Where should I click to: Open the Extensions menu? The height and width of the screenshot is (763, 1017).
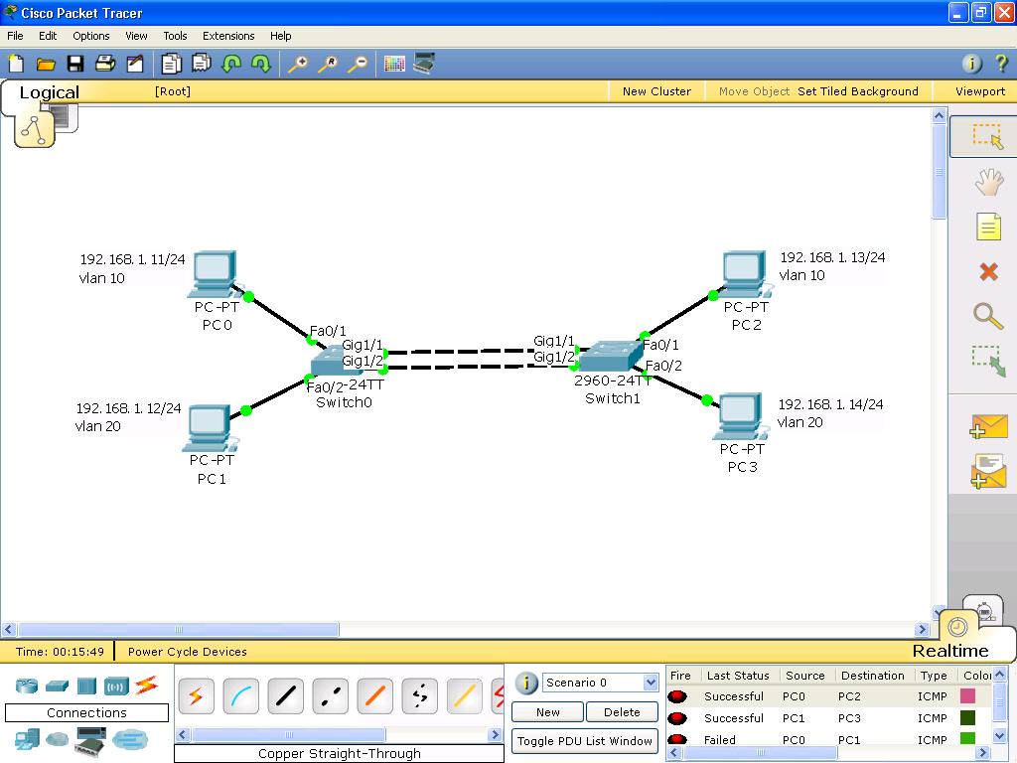pos(228,36)
